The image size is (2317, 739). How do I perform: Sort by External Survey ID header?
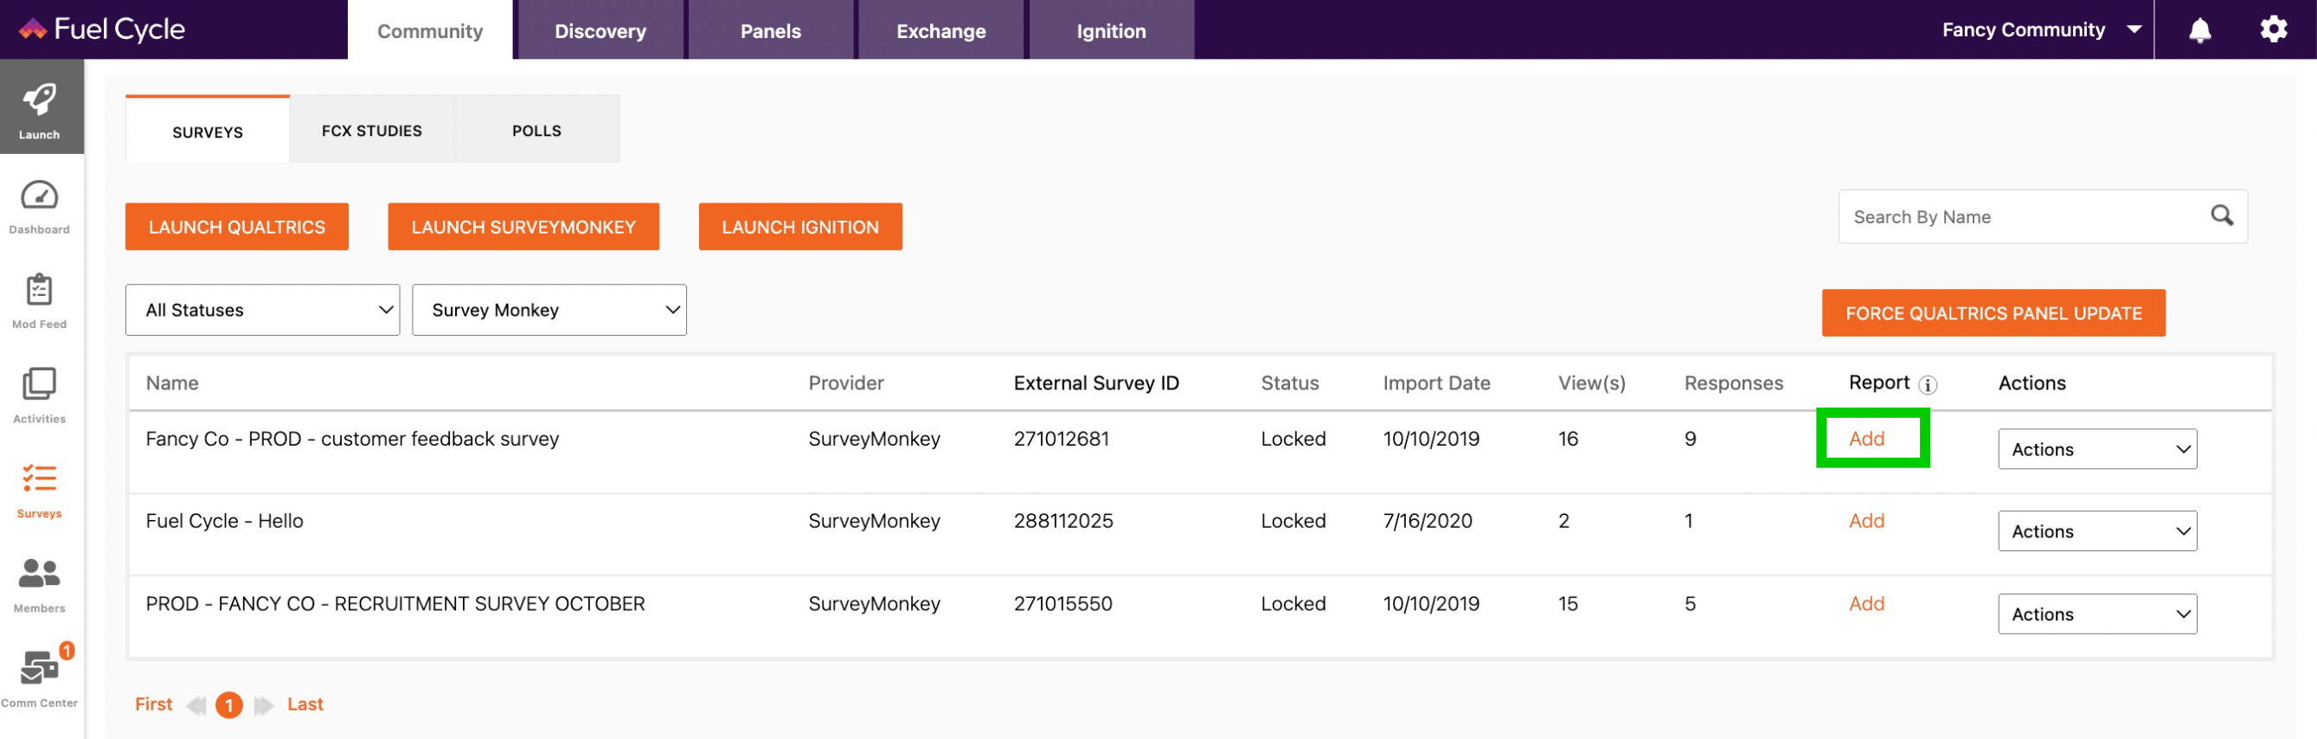click(x=1095, y=382)
